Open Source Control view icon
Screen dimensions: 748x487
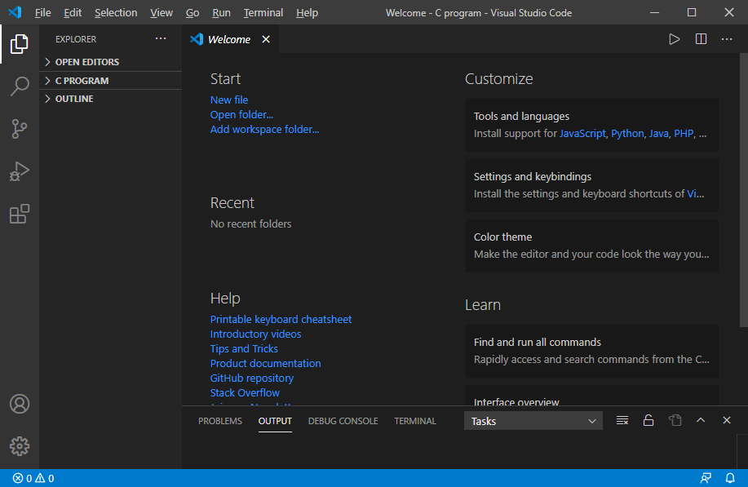point(19,129)
